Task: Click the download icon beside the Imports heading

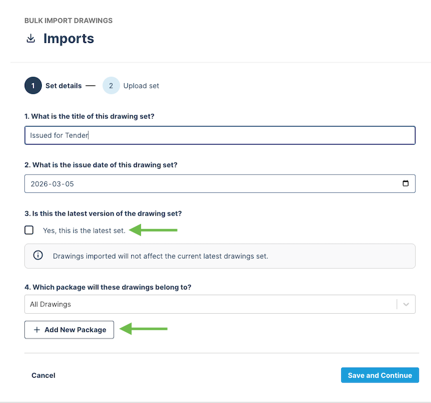Action: (31, 39)
